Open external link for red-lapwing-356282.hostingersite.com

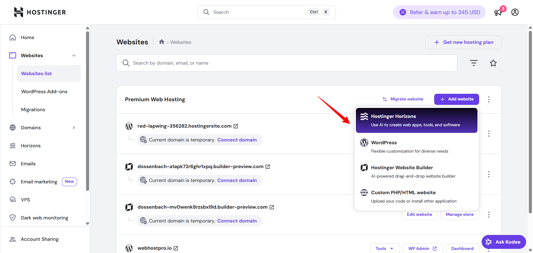pos(236,126)
